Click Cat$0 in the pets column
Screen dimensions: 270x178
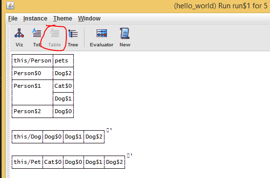point(63,86)
